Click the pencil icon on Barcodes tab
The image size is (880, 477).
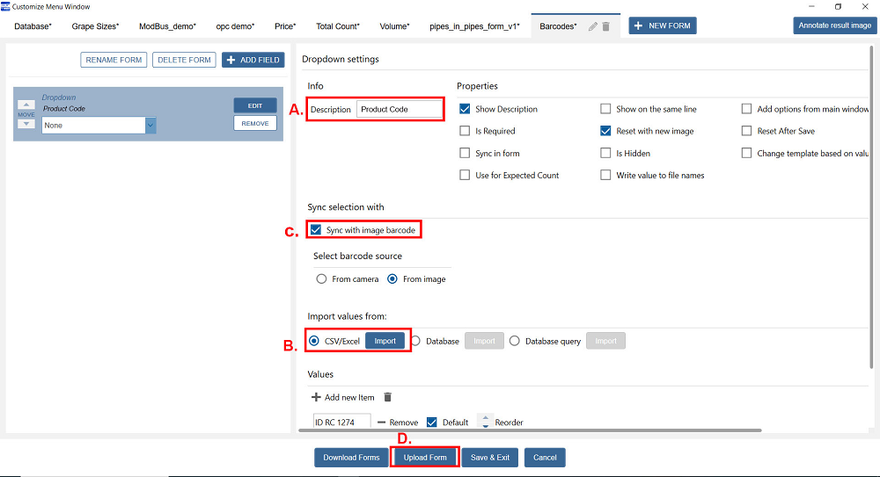593,26
